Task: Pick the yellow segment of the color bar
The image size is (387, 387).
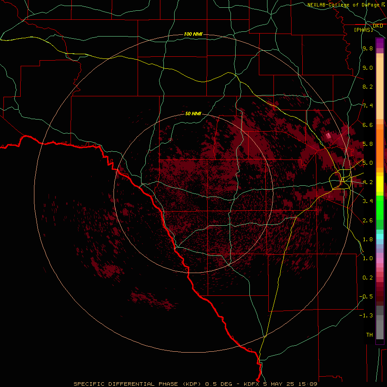Action: pos(380,184)
